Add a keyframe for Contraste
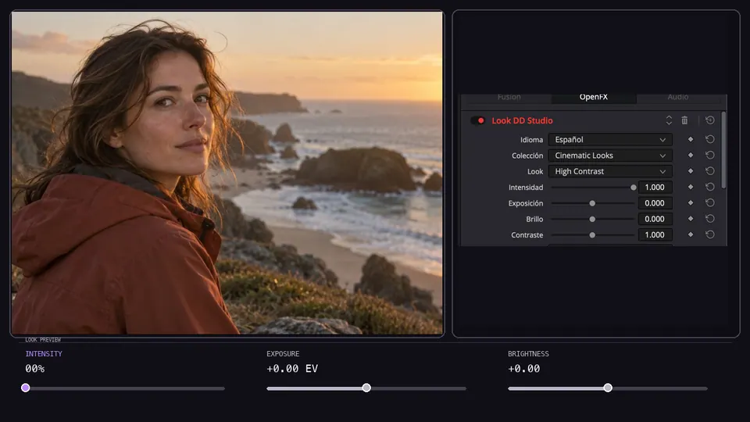 (x=690, y=234)
